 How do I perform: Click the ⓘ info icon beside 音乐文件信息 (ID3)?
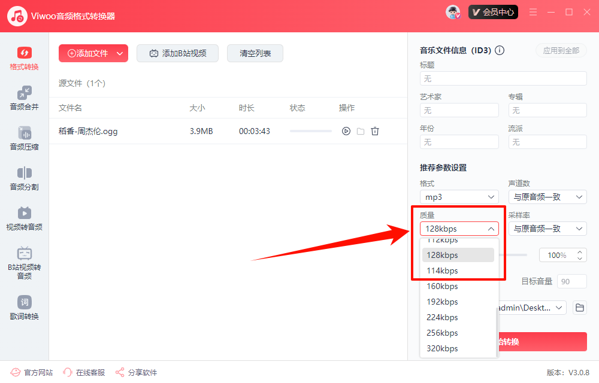tap(500, 50)
